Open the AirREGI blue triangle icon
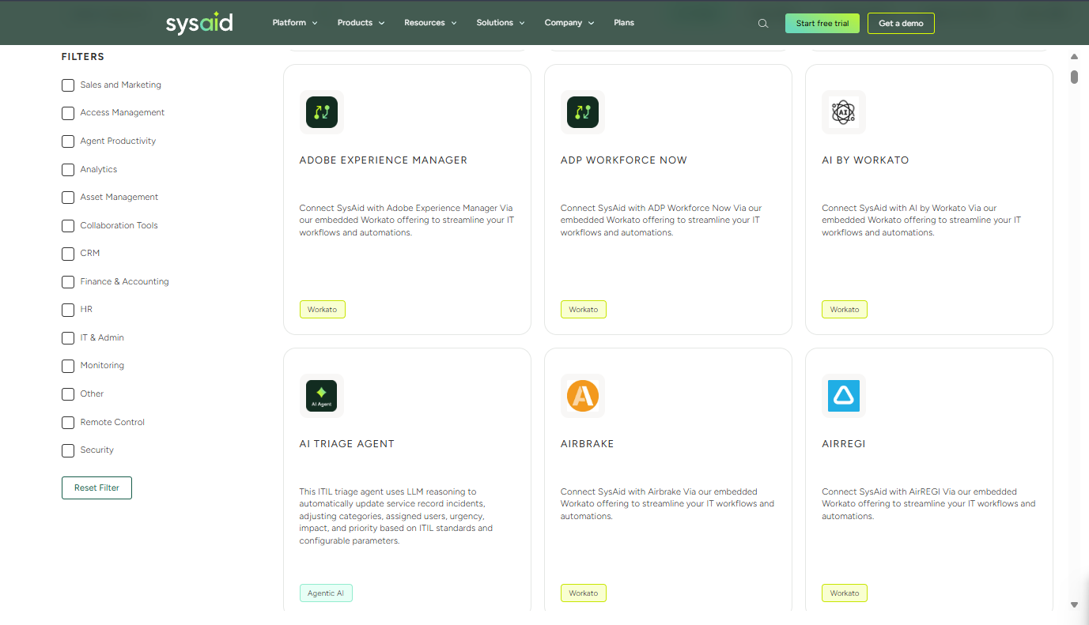Viewport: 1089px width, 625px height. [843, 395]
